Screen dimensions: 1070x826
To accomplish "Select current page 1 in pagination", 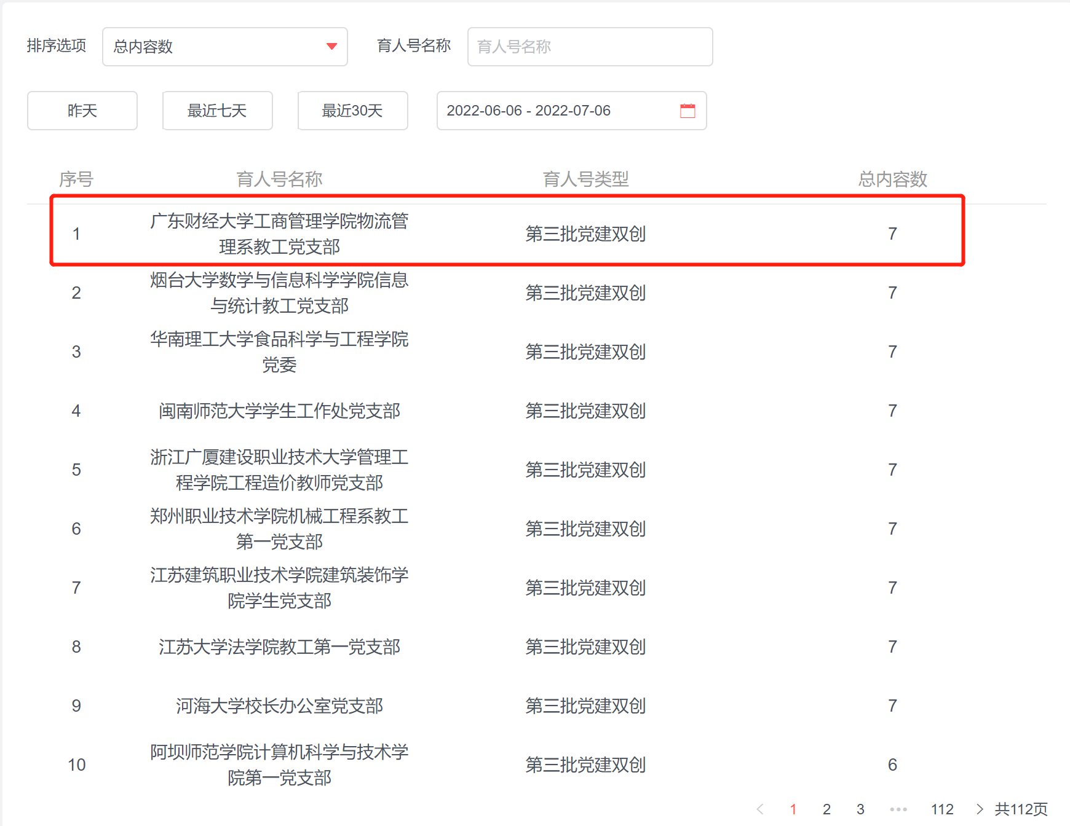I will 793,809.
